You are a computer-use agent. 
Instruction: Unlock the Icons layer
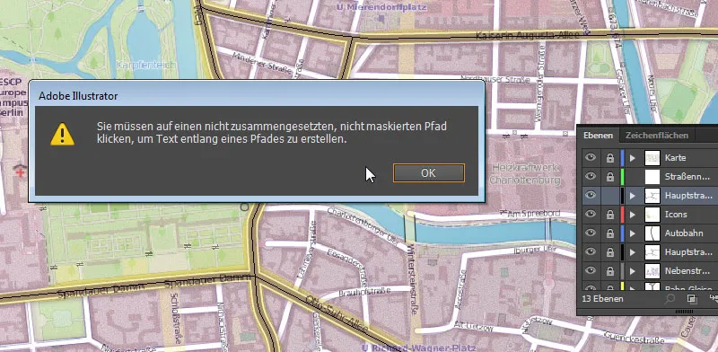610,215
